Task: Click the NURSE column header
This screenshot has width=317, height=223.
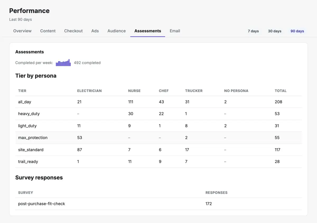Action: click(x=134, y=91)
